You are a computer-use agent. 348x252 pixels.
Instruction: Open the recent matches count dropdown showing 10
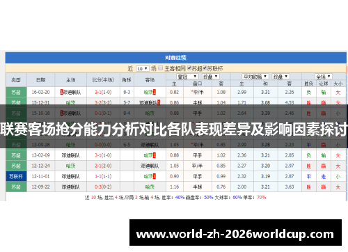point(143,69)
